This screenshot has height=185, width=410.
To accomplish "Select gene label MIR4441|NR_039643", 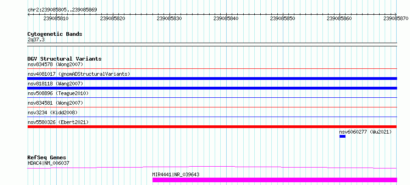I will pos(176,174).
